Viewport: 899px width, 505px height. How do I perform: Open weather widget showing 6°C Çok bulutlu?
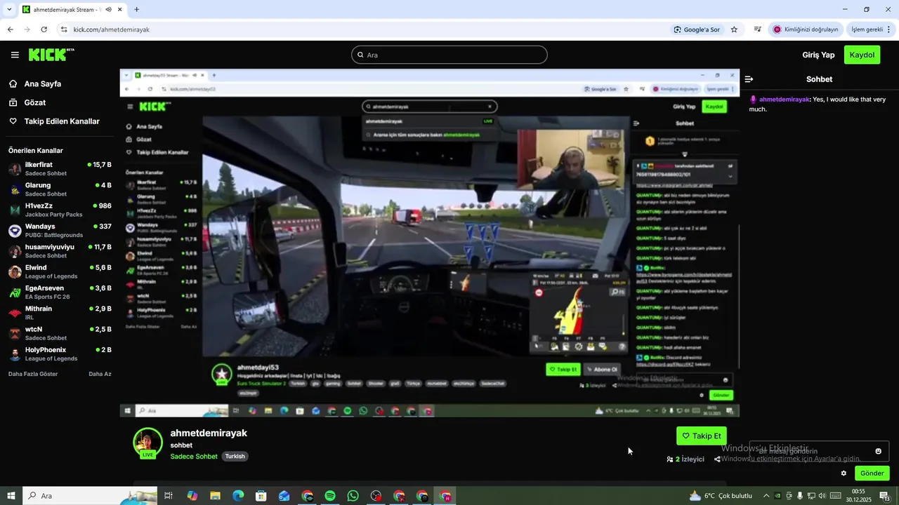tap(720, 496)
